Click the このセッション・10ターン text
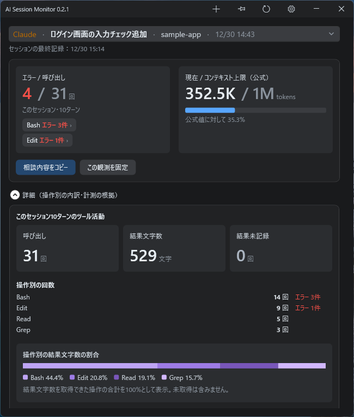 point(51,109)
